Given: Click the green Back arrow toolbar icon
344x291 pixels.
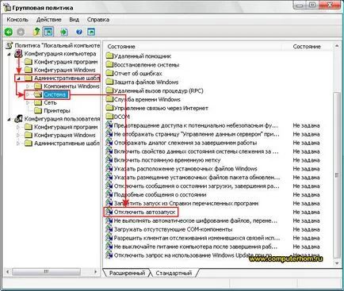Looking at the screenshot, I should pyautogui.click(x=9, y=32).
